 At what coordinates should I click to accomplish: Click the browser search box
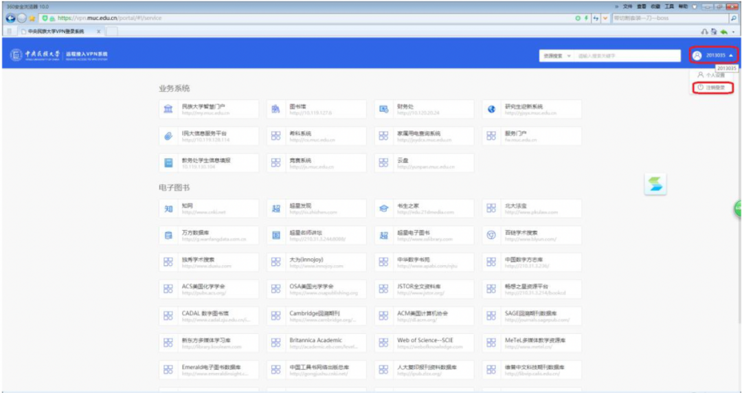pos(670,18)
